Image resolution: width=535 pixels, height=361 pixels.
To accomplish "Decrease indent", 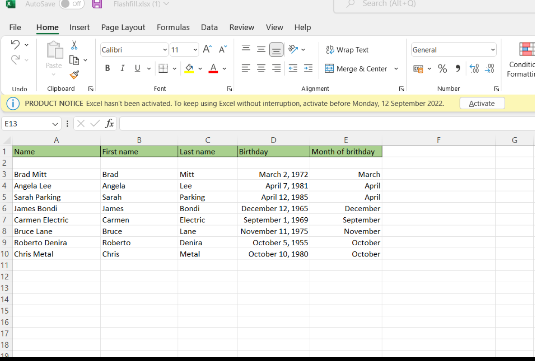I will click(293, 68).
